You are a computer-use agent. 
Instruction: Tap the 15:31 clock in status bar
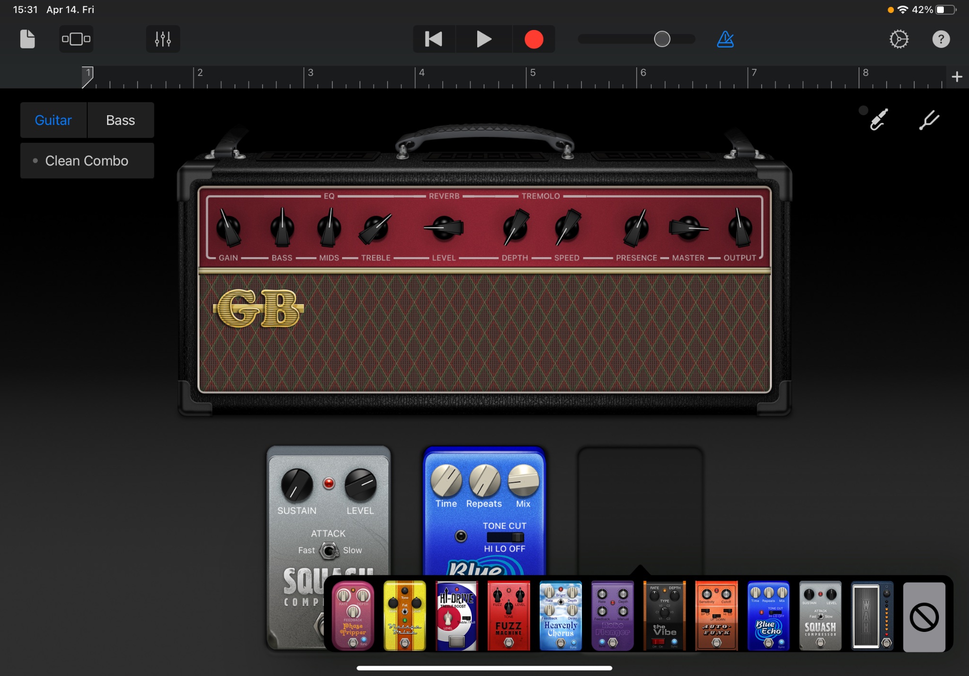[x=25, y=10]
